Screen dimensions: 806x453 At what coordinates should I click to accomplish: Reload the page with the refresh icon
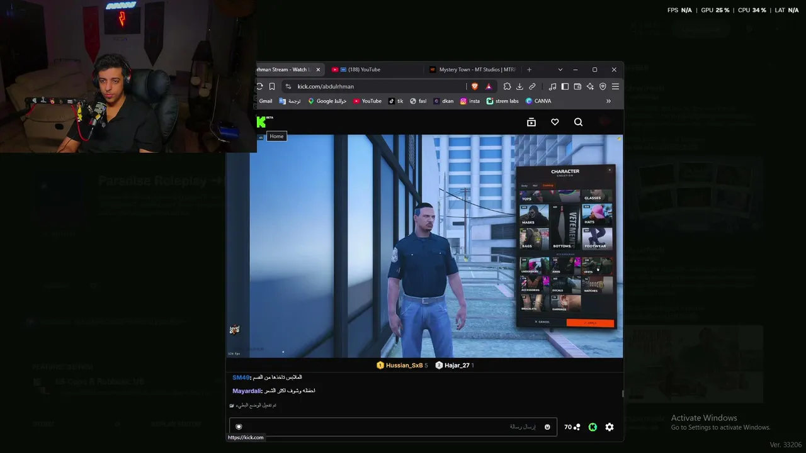[x=259, y=86]
